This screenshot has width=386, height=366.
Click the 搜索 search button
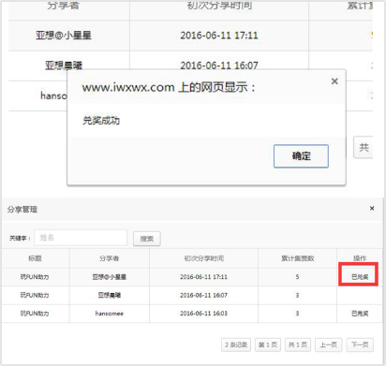pyautogui.click(x=147, y=239)
